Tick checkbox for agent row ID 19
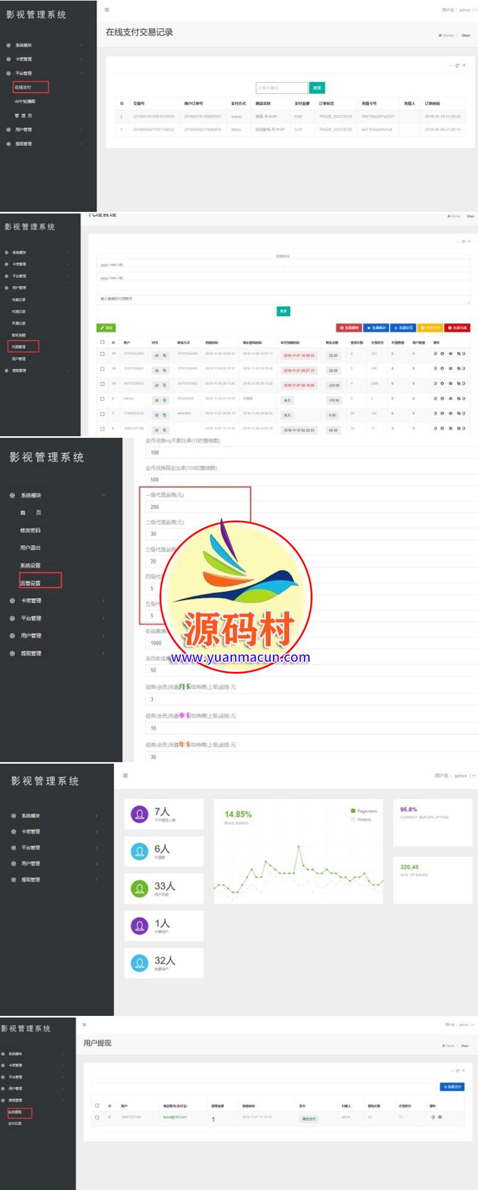The image size is (478, 1190). 102,384
